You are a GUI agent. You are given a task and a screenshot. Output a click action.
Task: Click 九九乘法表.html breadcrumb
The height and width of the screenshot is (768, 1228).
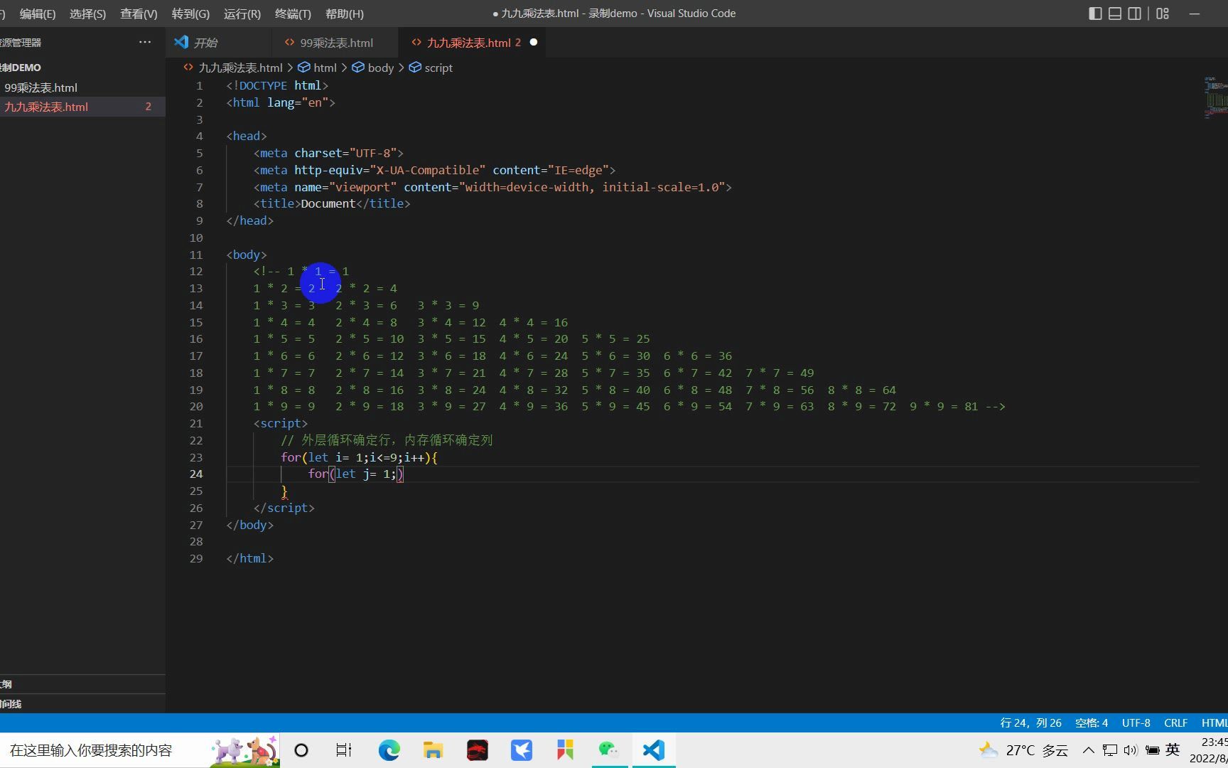(x=240, y=68)
